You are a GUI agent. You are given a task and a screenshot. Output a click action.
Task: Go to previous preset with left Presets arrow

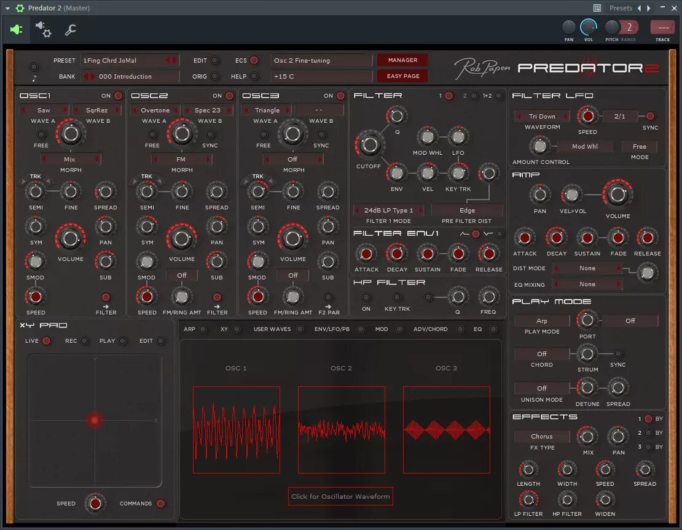click(639, 8)
